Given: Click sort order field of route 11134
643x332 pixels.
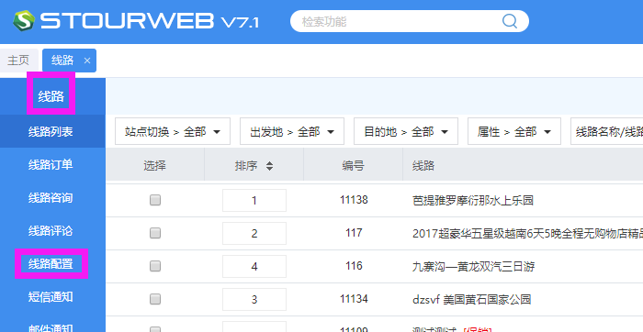Looking at the screenshot, I should click(x=254, y=299).
